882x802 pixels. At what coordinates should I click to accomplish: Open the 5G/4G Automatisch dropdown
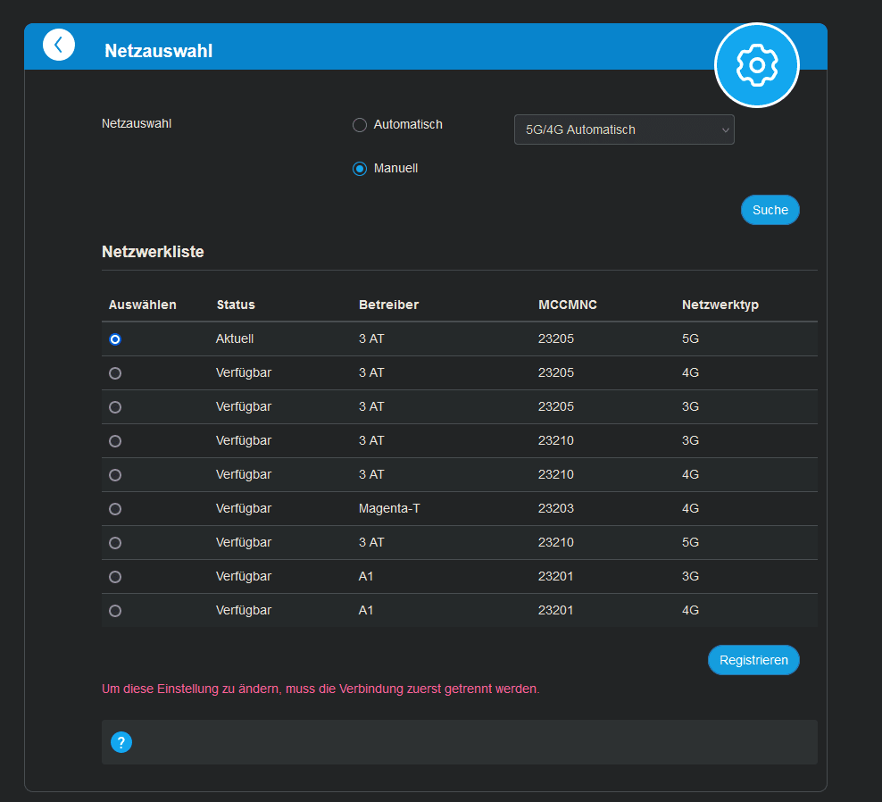(624, 129)
